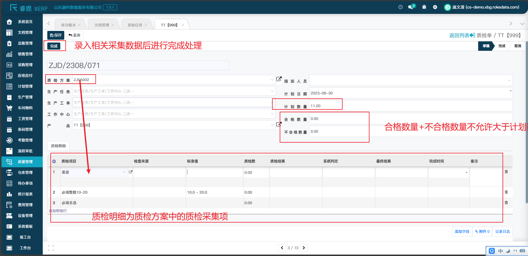Switch to the 文档管理 tab
528x256 pixels.
pos(102,25)
